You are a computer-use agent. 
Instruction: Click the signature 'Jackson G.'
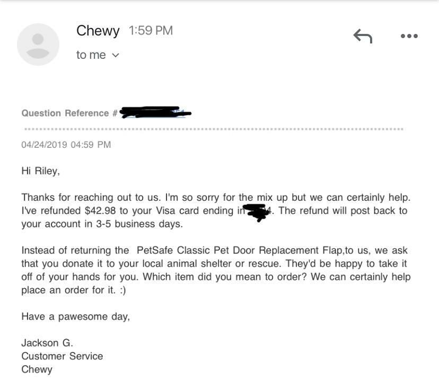point(47,343)
